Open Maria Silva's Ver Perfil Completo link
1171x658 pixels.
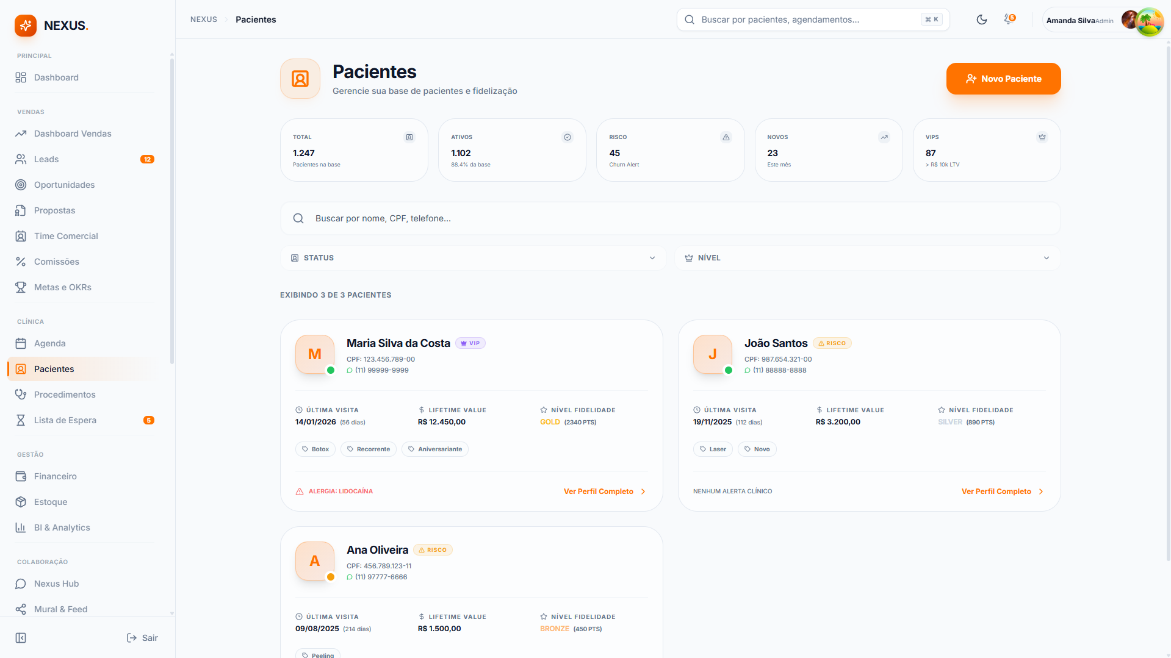(604, 492)
